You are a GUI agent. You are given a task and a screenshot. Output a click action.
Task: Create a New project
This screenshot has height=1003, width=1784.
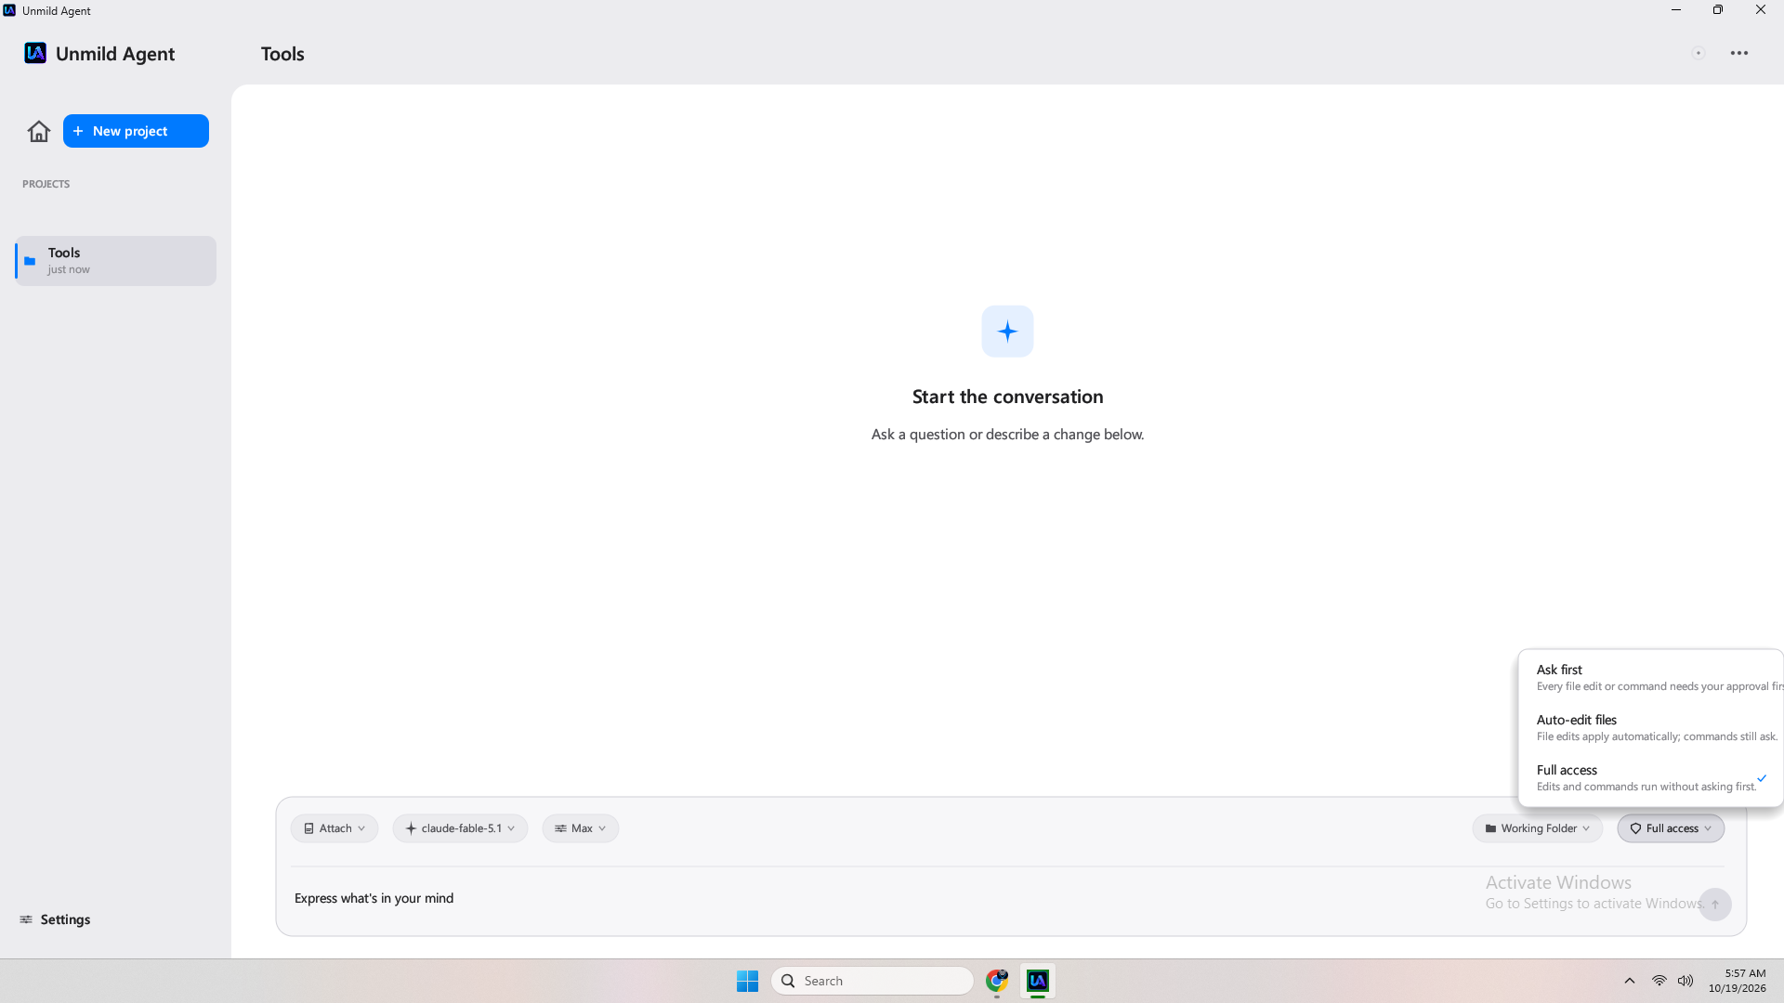[x=136, y=131]
